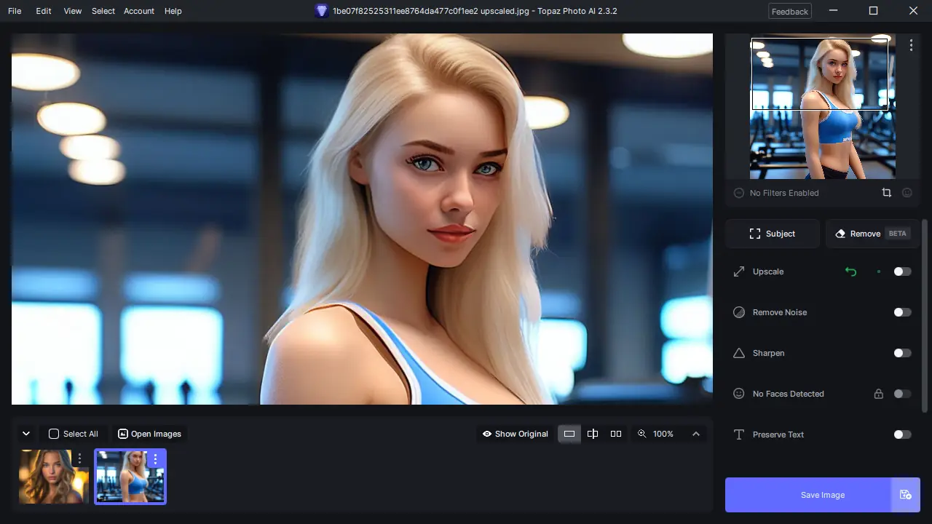932x524 pixels.
Task: Open the File menu
Action: [14, 11]
